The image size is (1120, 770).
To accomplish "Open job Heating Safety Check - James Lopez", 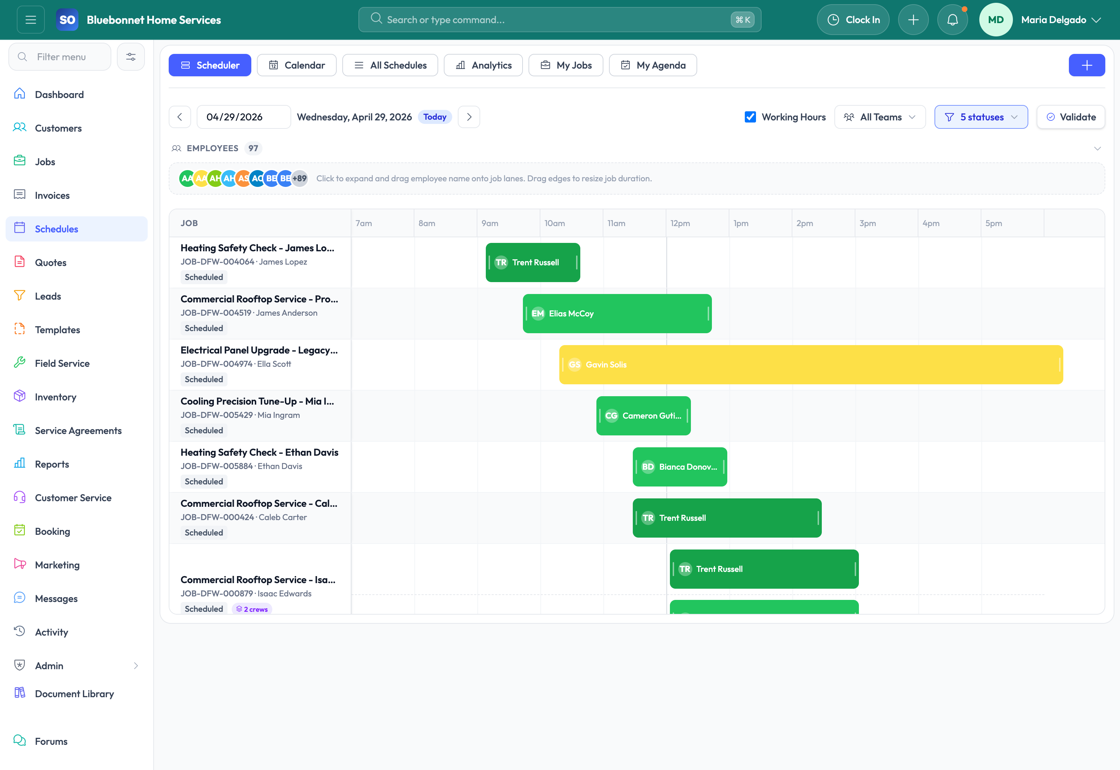I will pos(257,248).
